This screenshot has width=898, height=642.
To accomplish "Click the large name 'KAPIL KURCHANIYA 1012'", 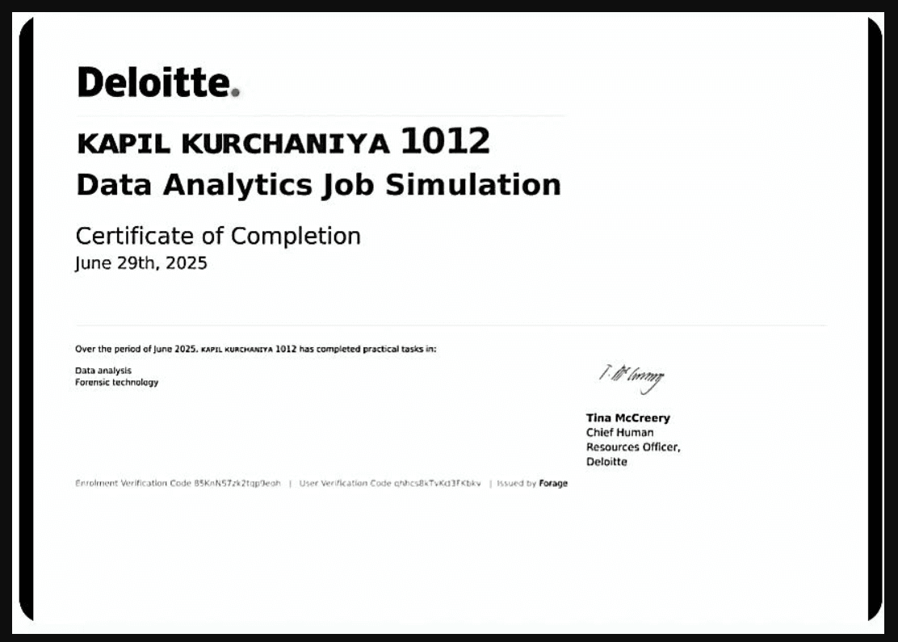I will (x=283, y=141).
